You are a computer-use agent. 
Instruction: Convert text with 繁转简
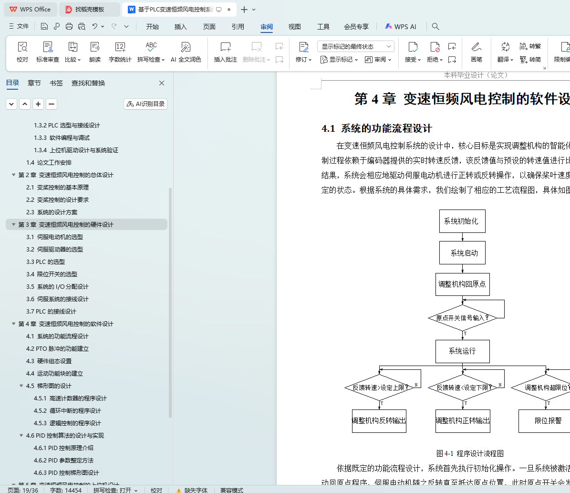pyautogui.click(x=530, y=59)
